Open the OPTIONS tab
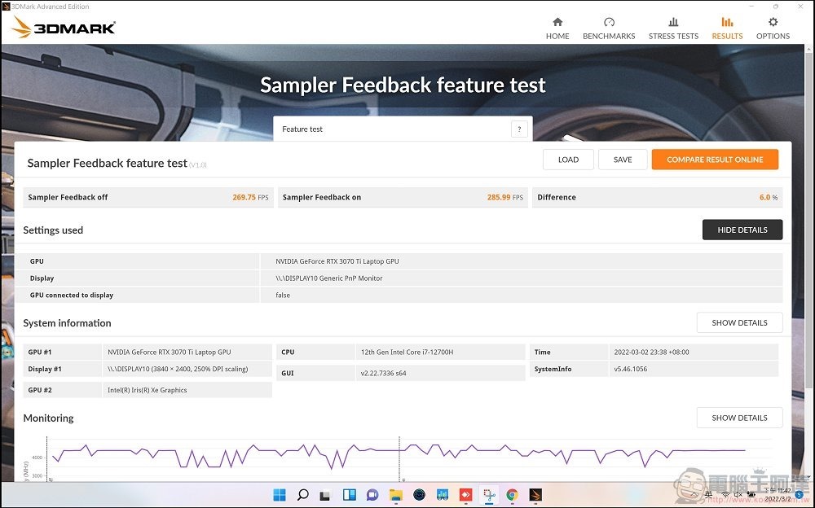Image resolution: width=815 pixels, height=508 pixels. coord(773,28)
